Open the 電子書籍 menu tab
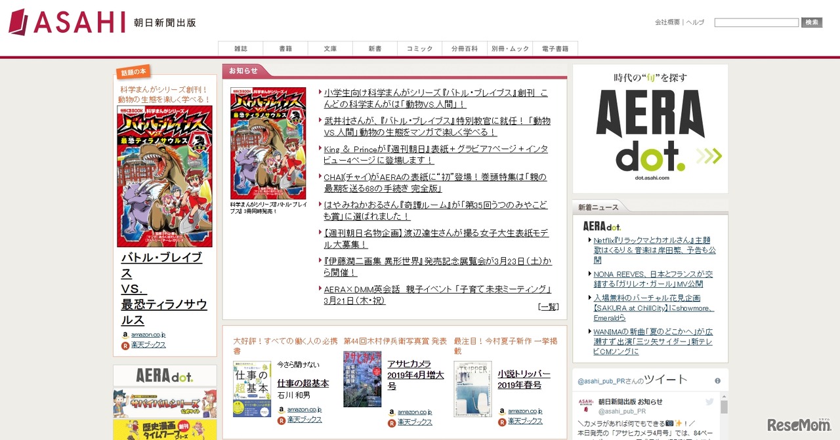 [x=555, y=49]
